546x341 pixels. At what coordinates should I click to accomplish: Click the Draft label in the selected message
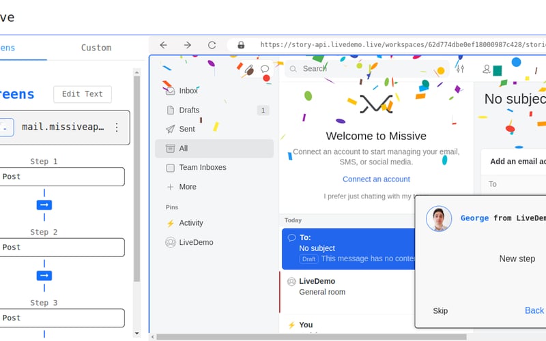pos(308,259)
